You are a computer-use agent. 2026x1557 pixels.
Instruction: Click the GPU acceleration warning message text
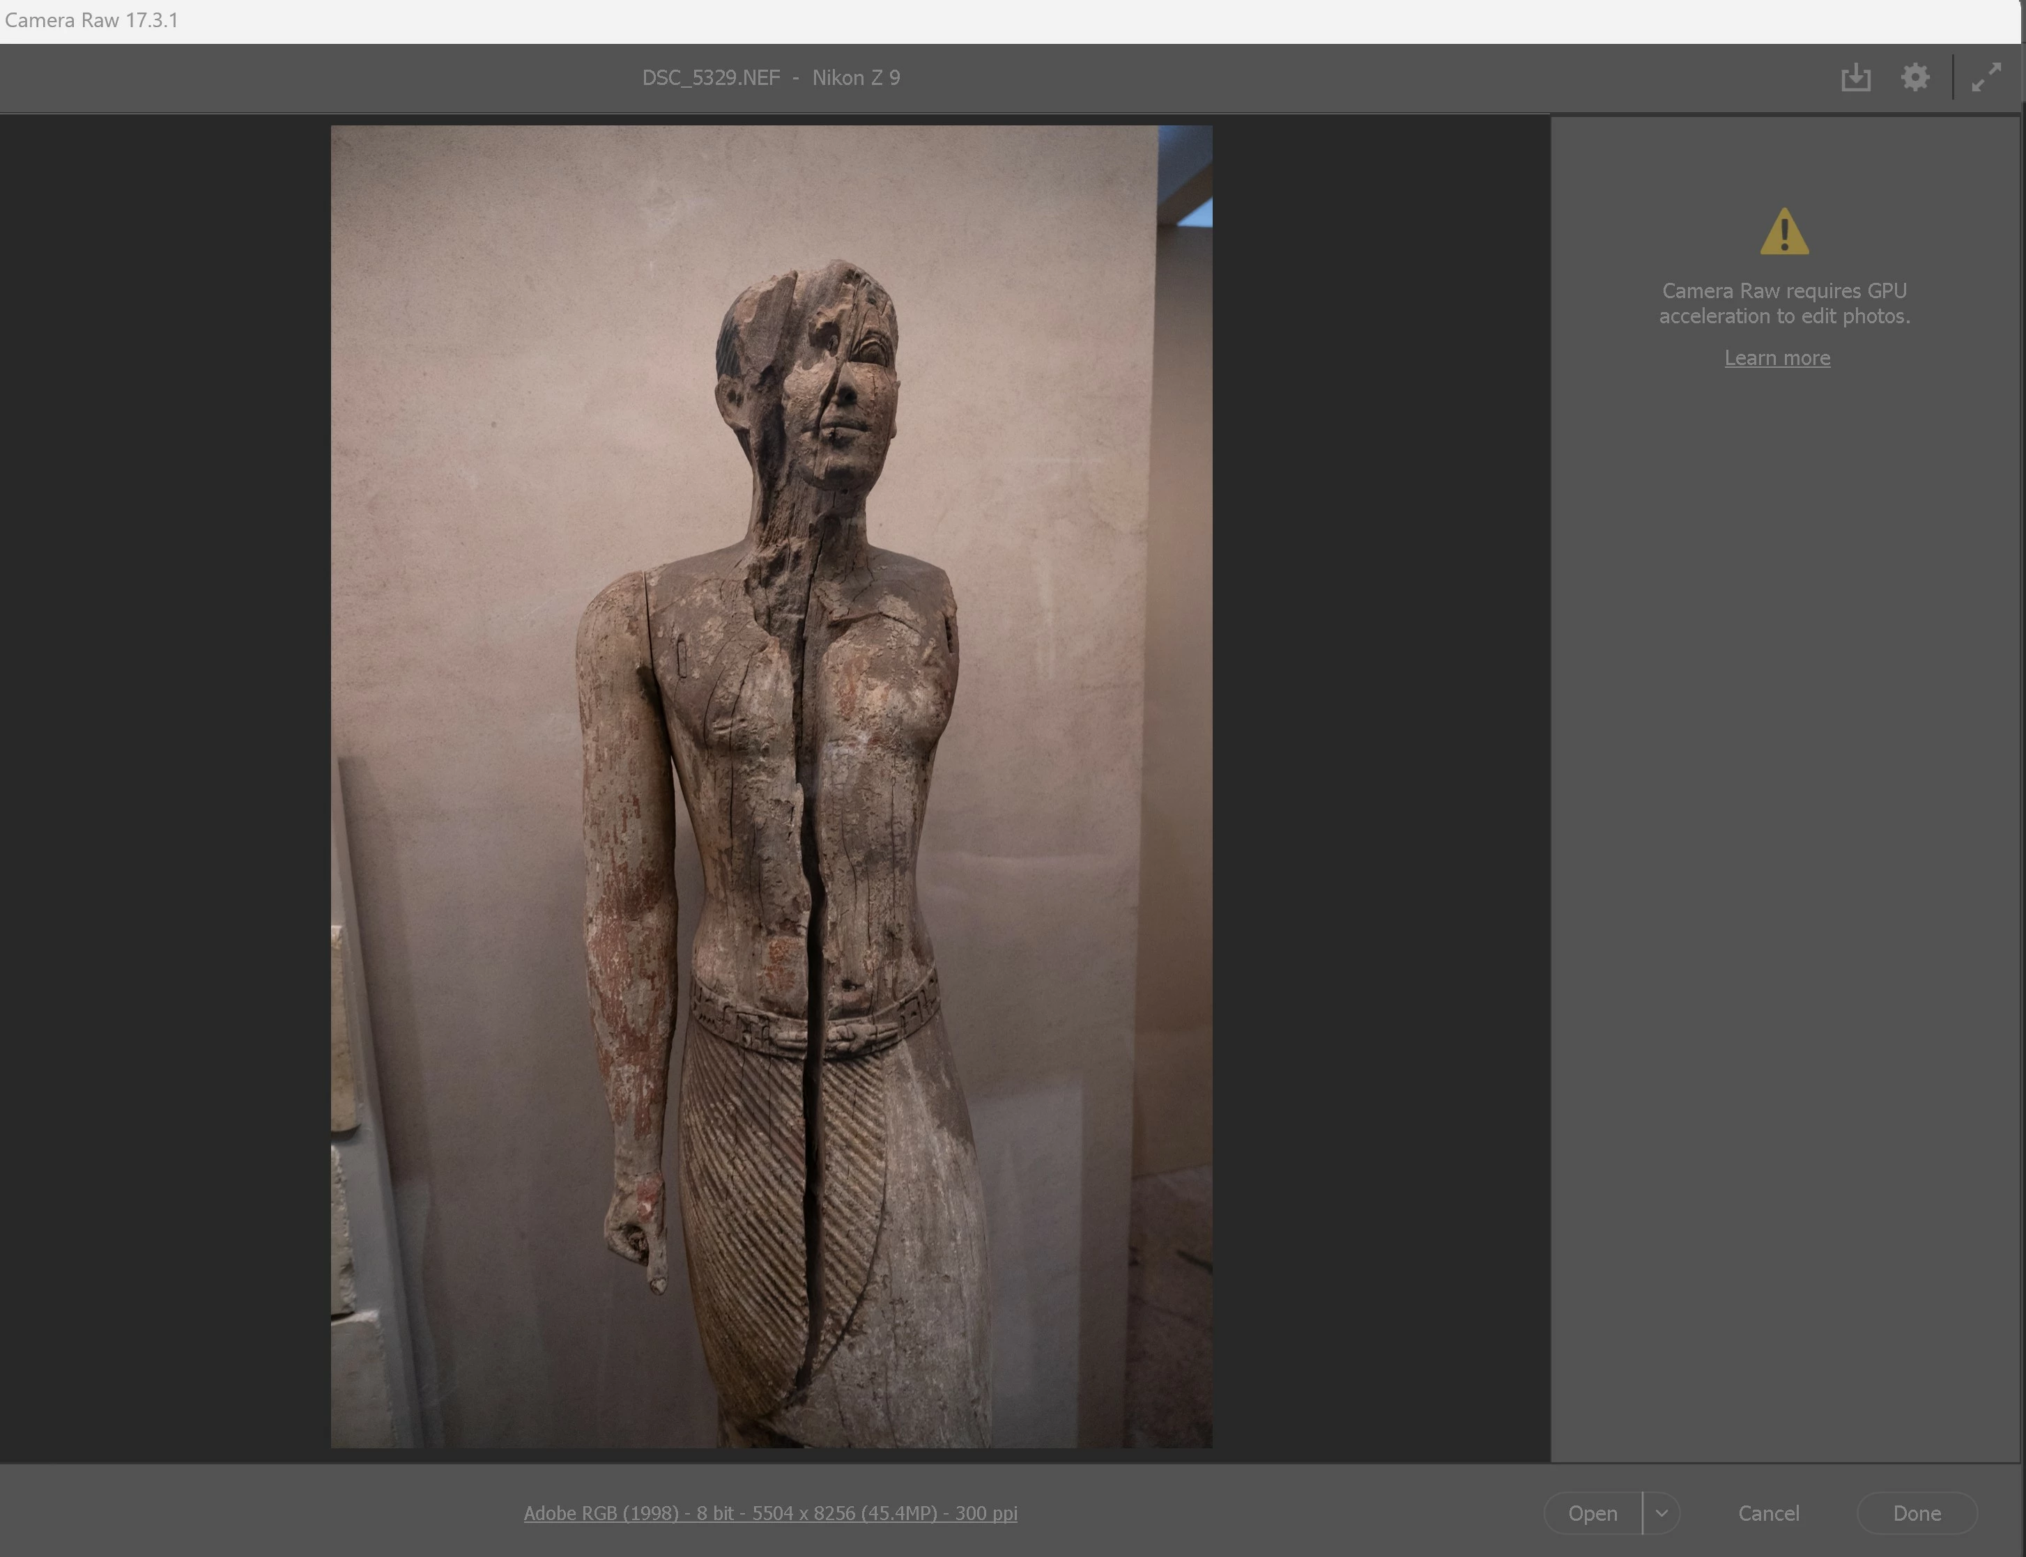tap(1784, 303)
